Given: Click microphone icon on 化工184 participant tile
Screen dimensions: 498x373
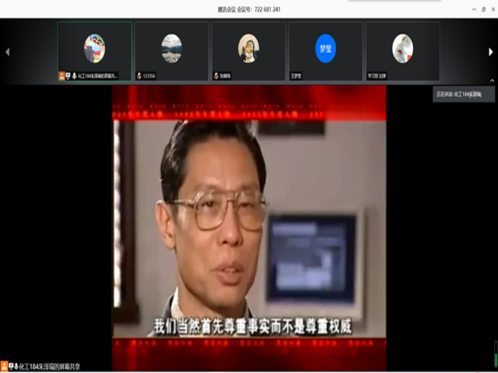Looking at the screenshot, I should pyautogui.click(x=74, y=76).
